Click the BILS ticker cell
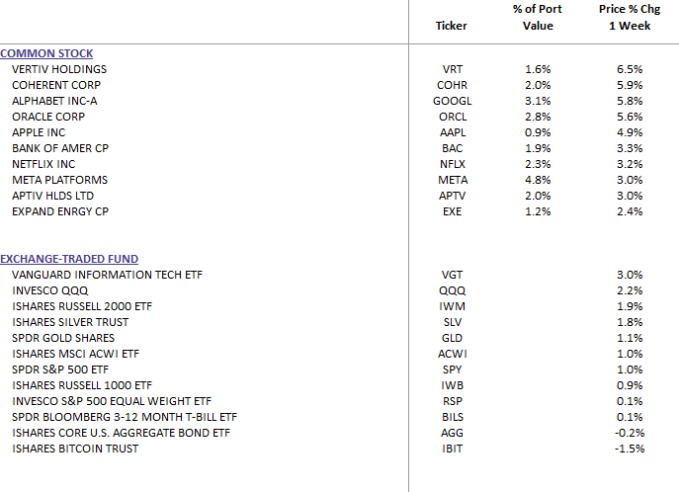 click(452, 417)
